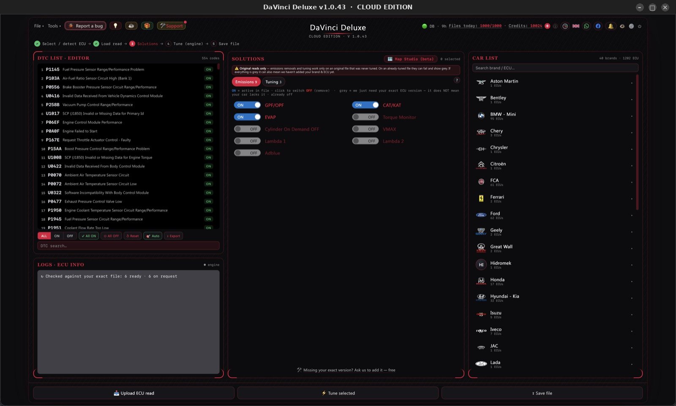676x406 pixels.
Task: Open the File menu
Action: tap(38, 26)
